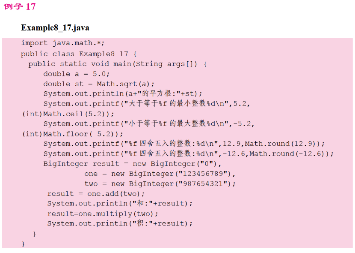Click the BigInteger("123456789") line
Image resolution: width=355 pixels, height=253 pixels.
point(160,174)
